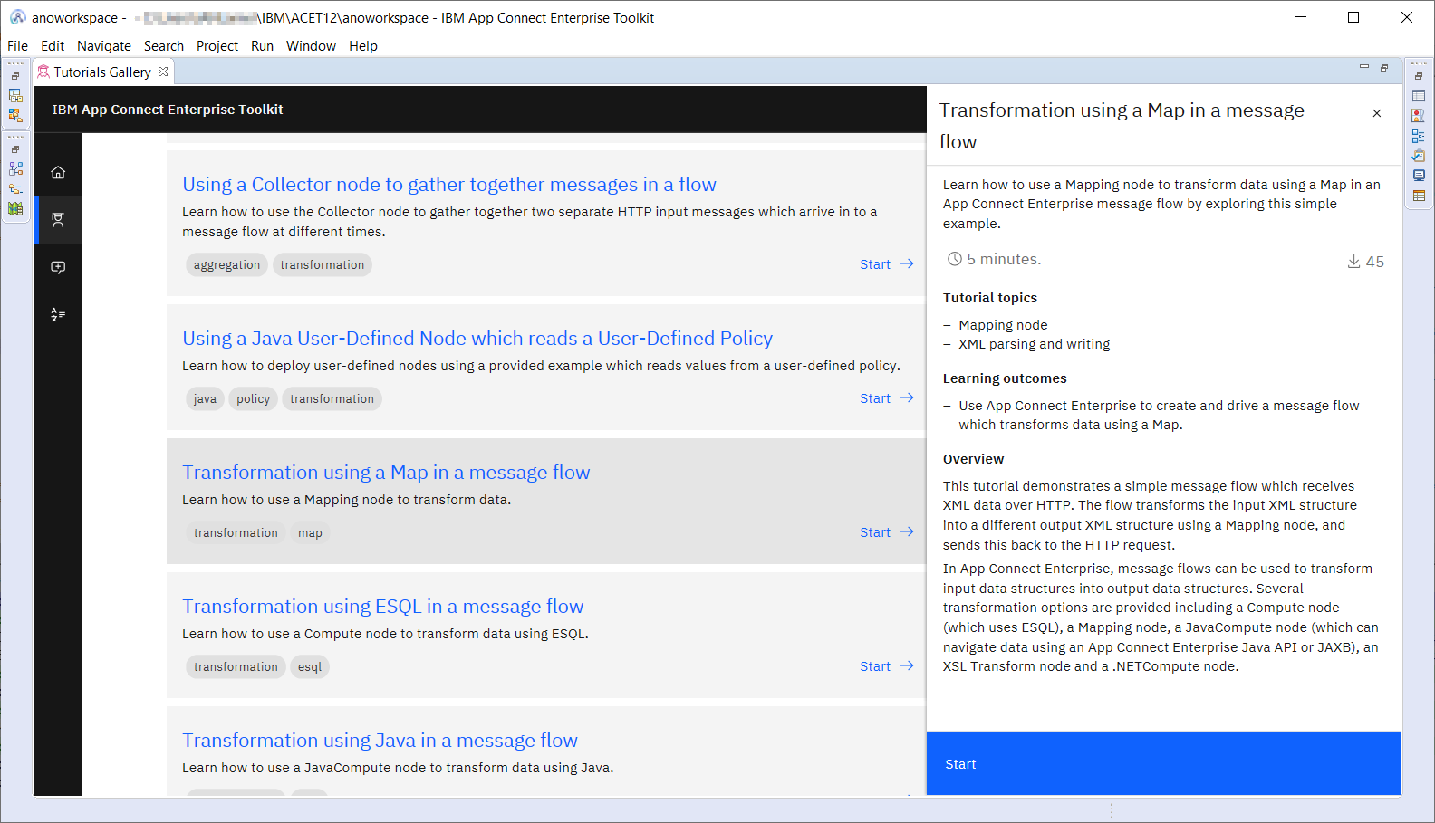Image resolution: width=1435 pixels, height=823 pixels.
Task: Open the Home icon in the dark sidebar
Action: point(58,173)
